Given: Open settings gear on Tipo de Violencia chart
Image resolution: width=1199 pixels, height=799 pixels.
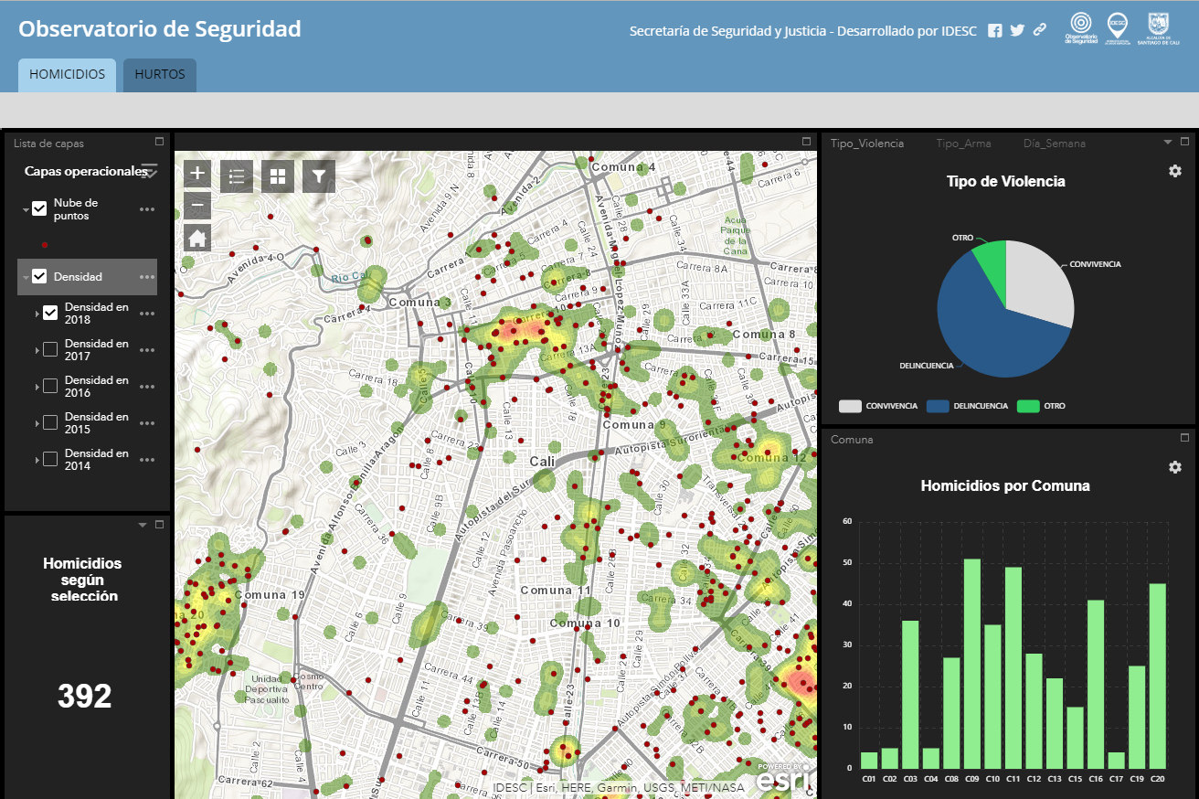Looking at the screenshot, I should 1175,171.
